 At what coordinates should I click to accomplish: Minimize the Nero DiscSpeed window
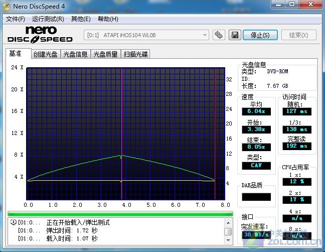[x=278, y=4]
